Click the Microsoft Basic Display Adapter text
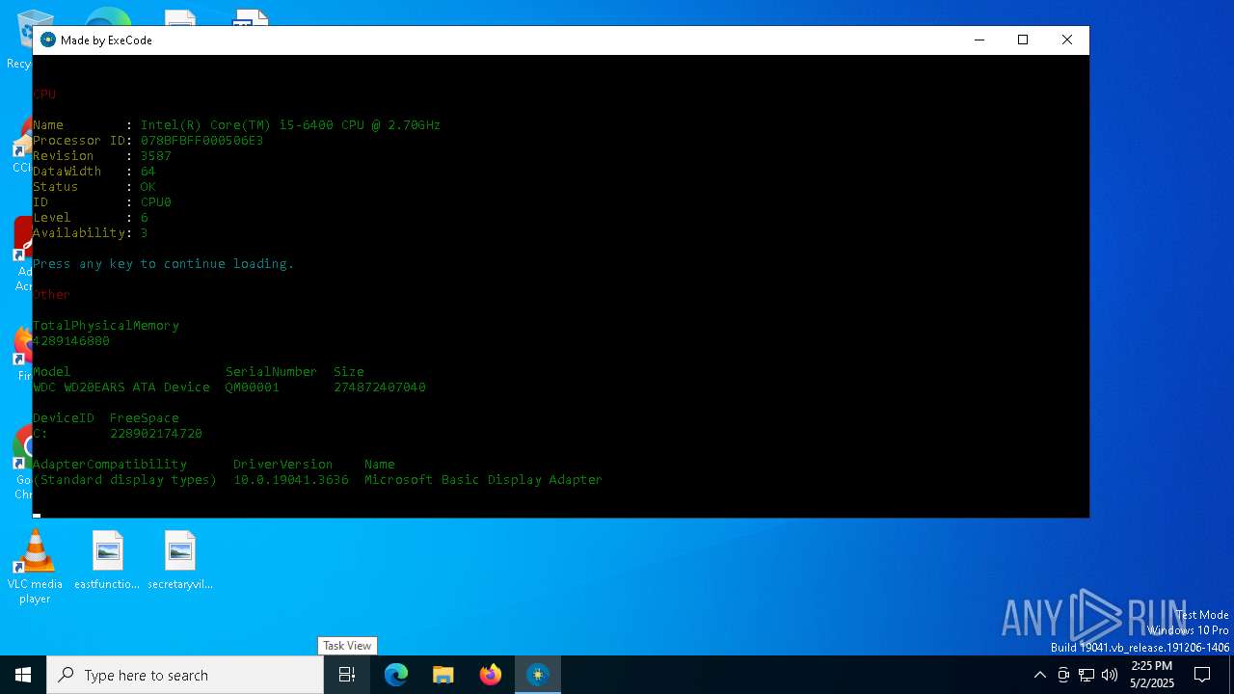 [483, 479]
